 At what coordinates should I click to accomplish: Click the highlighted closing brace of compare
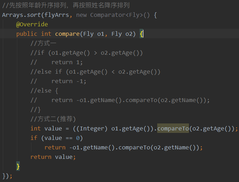[x=18, y=167]
